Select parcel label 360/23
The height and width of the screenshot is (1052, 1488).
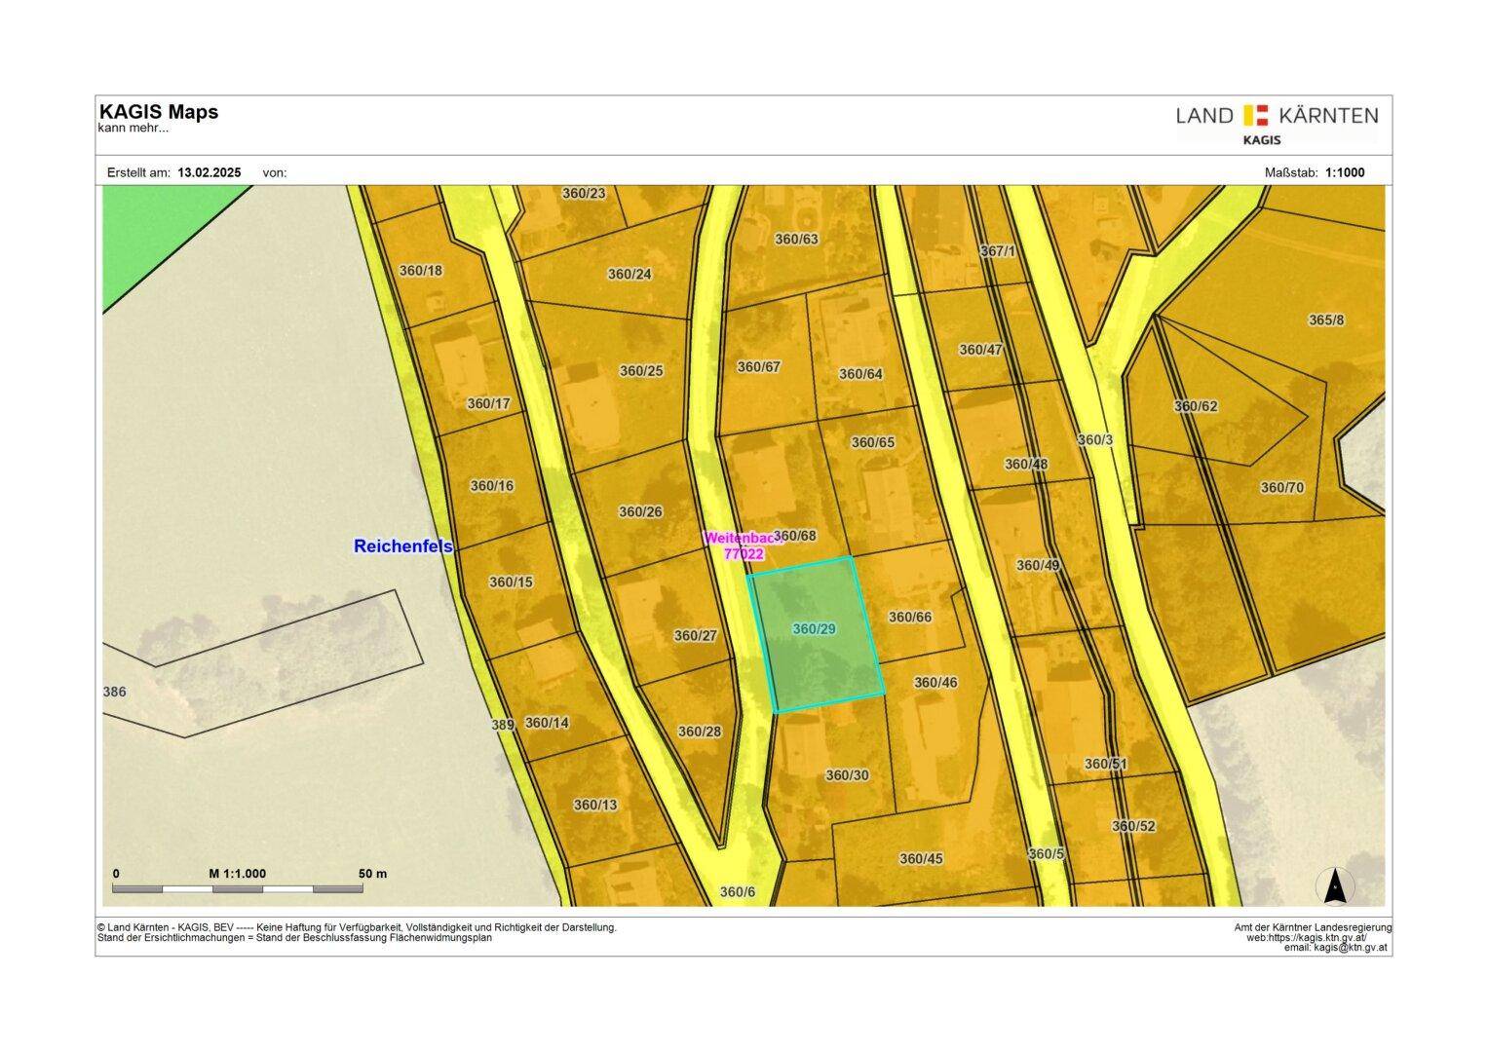click(x=584, y=193)
